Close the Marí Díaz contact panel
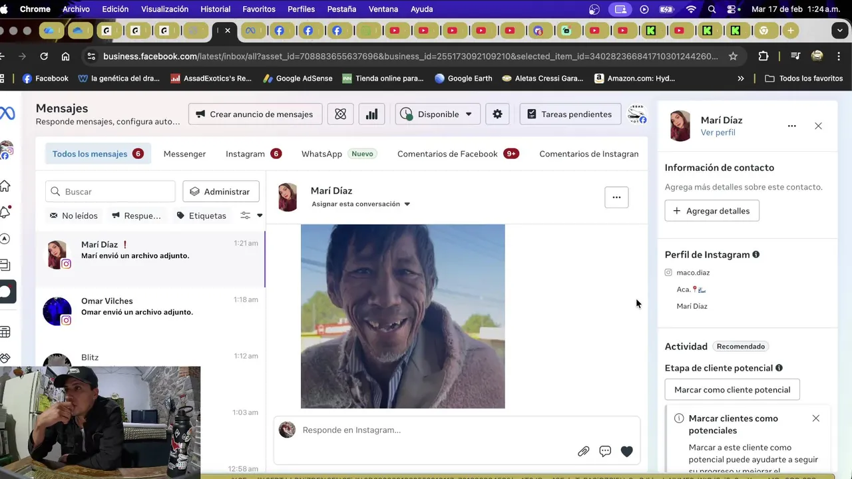852x479 pixels. [818, 126]
